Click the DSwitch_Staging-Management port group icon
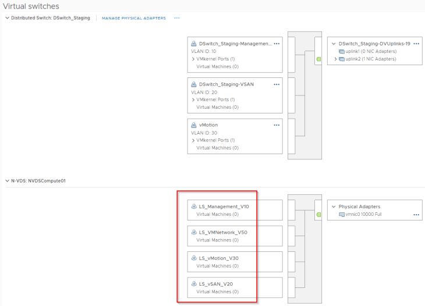 194,44
